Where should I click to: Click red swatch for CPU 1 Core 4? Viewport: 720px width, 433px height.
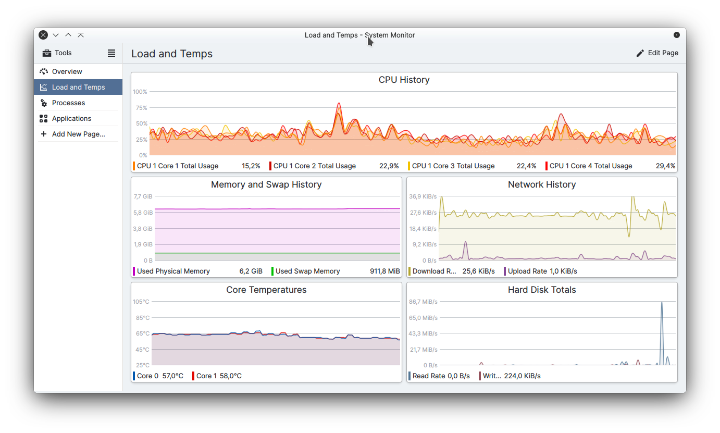point(547,166)
